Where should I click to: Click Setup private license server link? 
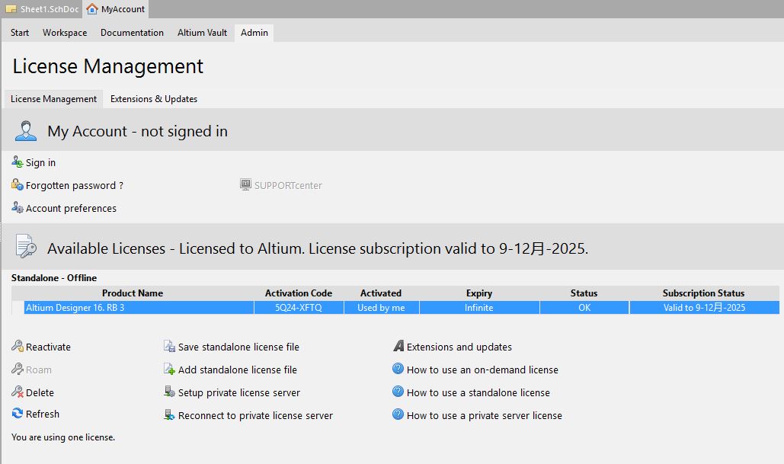(x=239, y=393)
